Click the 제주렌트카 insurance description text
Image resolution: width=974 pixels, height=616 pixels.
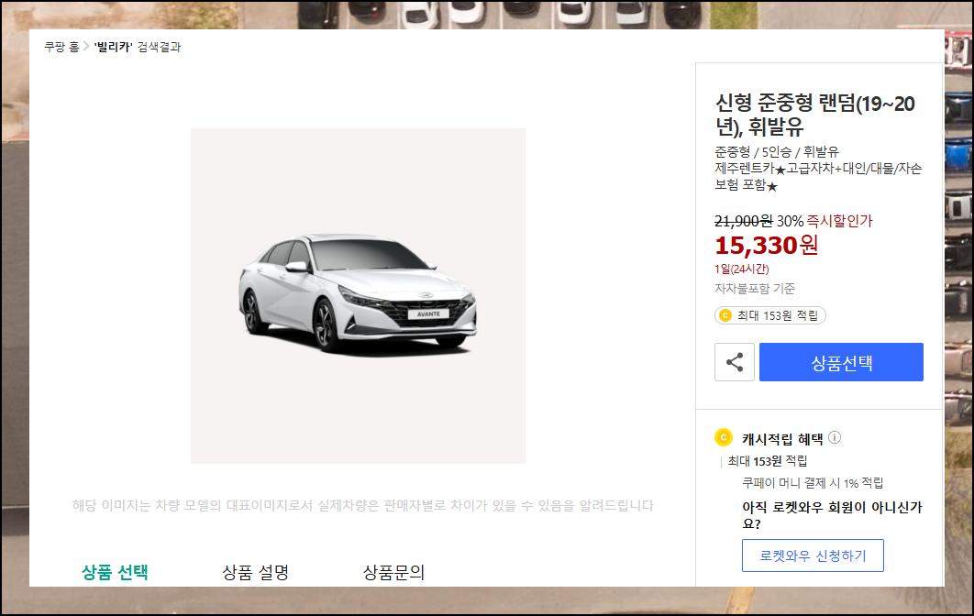pyautogui.click(x=818, y=176)
